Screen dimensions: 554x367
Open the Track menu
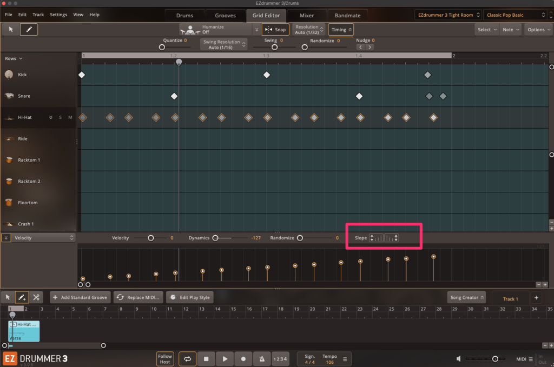click(x=38, y=15)
